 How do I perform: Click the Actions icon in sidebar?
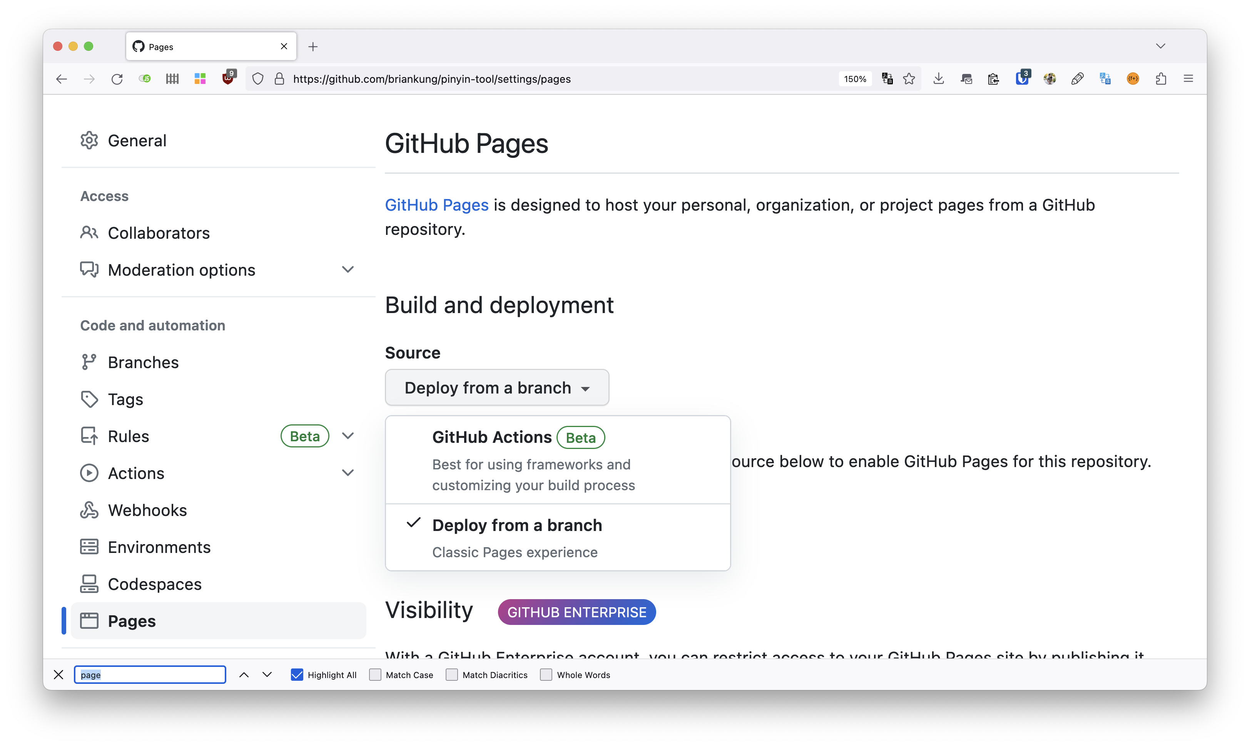tap(89, 472)
